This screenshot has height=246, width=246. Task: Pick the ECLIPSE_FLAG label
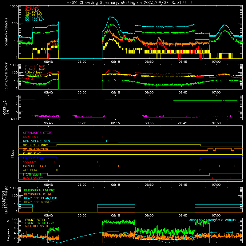34,158
